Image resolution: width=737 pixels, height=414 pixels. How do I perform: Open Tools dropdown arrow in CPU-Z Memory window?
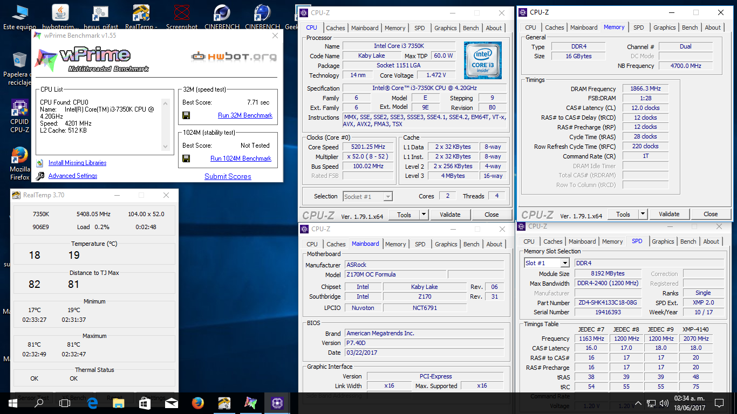(643, 214)
